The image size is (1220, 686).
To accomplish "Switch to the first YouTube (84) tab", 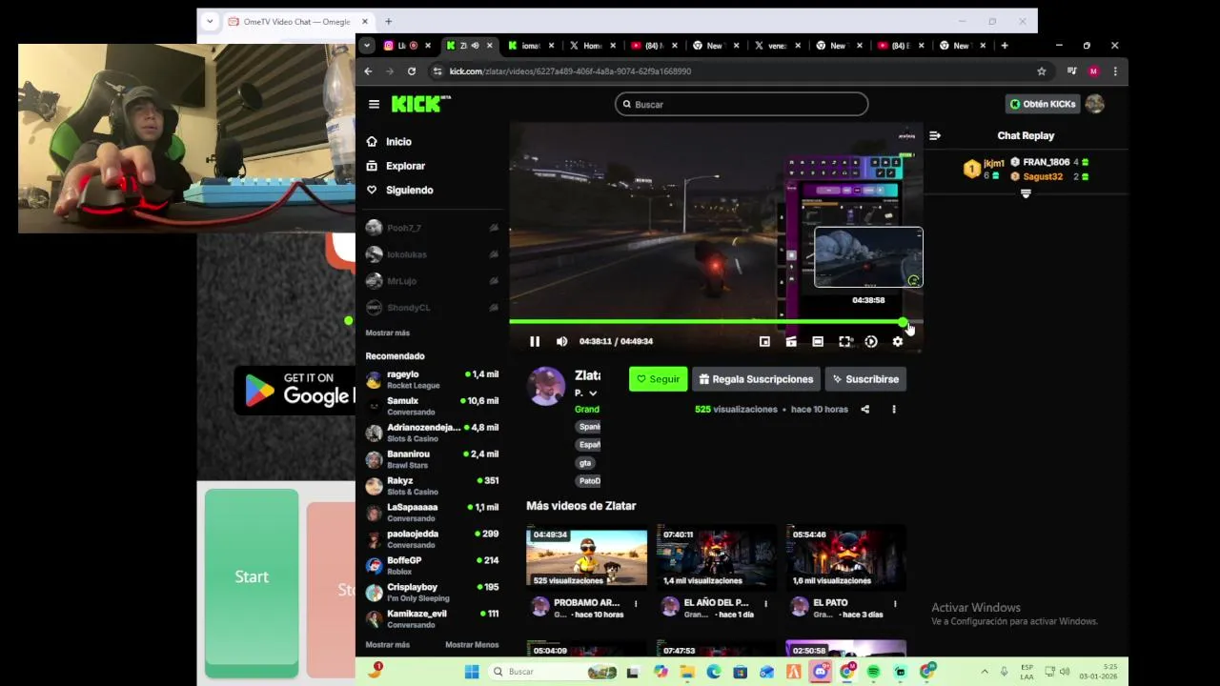I will click(x=653, y=46).
